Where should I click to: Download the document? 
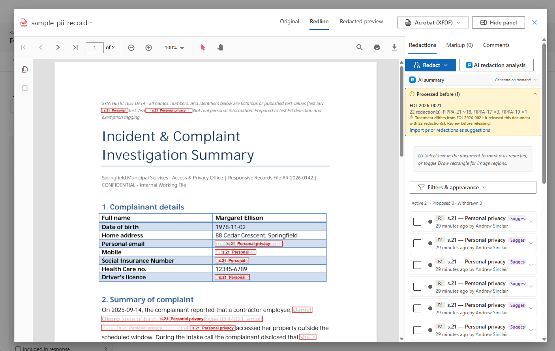click(x=394, y=47)
